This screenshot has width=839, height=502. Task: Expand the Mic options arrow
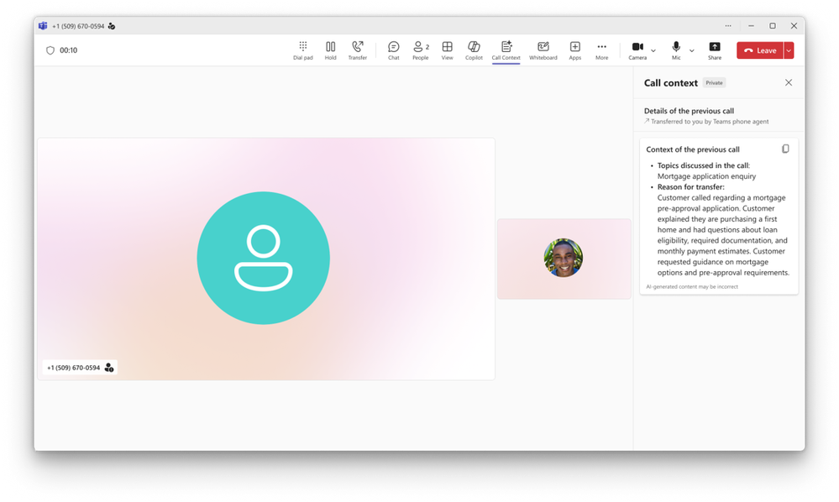click(692, 51)
